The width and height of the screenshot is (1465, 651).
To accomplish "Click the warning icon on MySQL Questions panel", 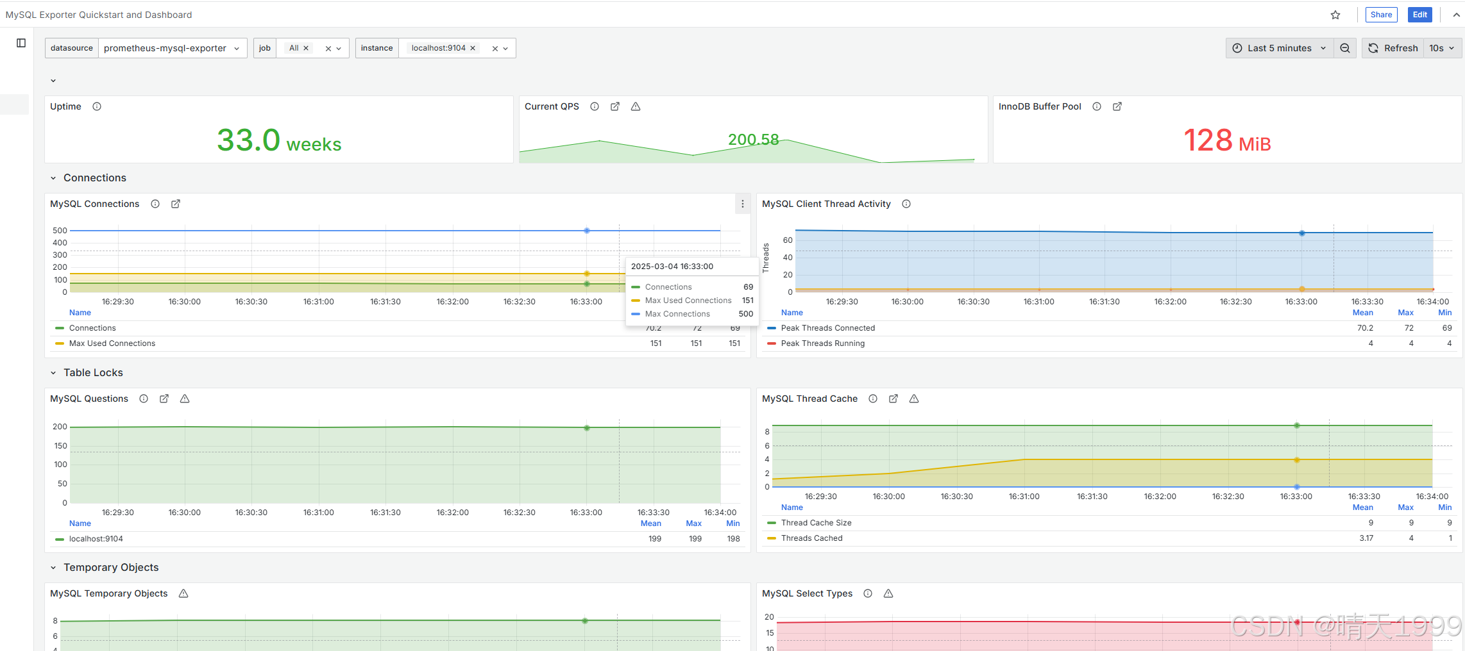I will coord(184,399).
